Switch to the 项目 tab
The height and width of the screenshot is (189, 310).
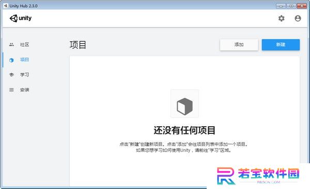(24, 60)
